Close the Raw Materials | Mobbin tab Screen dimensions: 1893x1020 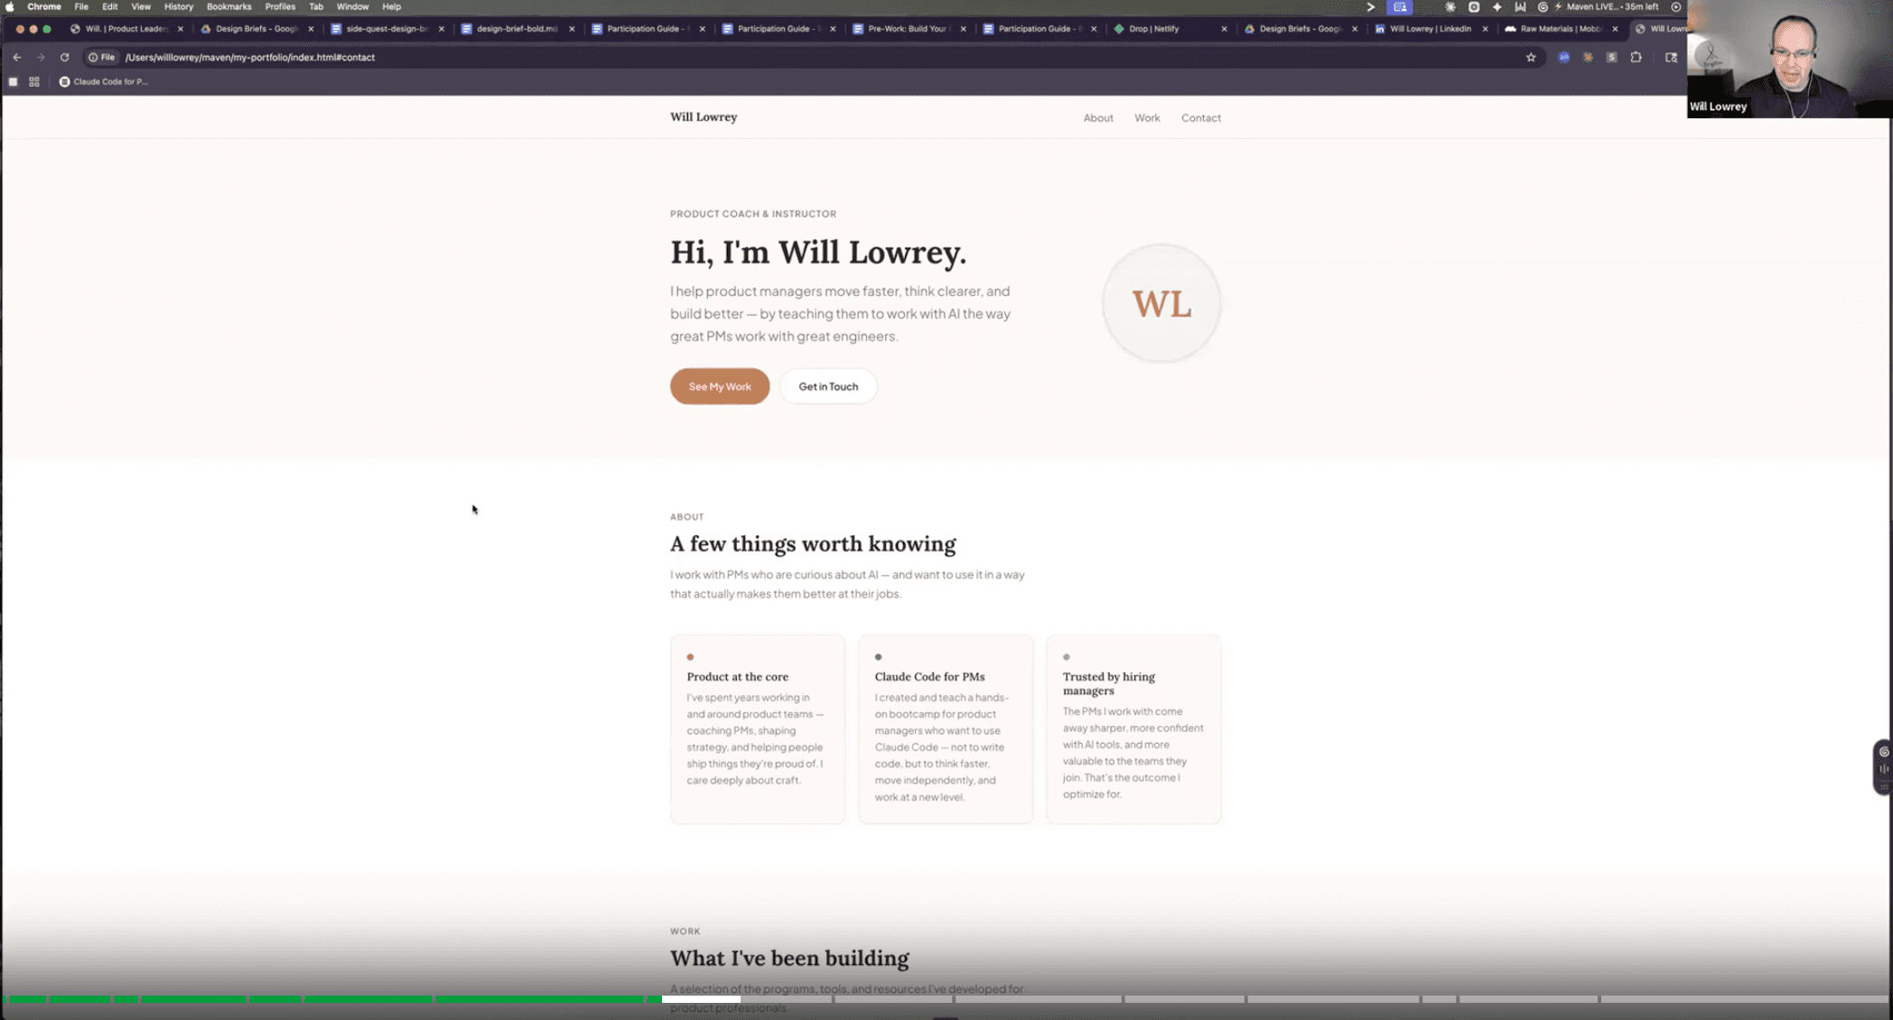point(1615,29)
